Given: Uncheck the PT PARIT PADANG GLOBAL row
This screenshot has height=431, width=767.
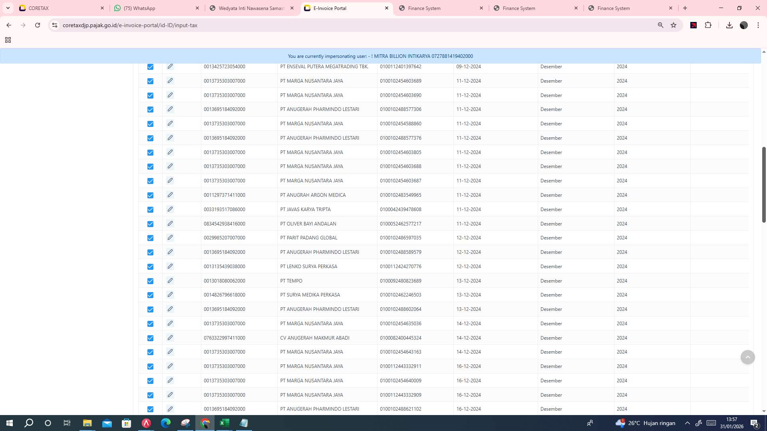Looking at the screenshot, I should [x=150, y=238].
